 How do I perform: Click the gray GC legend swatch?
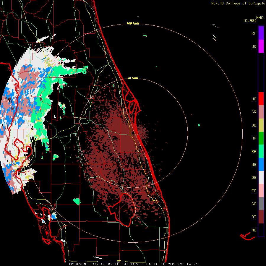coord(261,204)
